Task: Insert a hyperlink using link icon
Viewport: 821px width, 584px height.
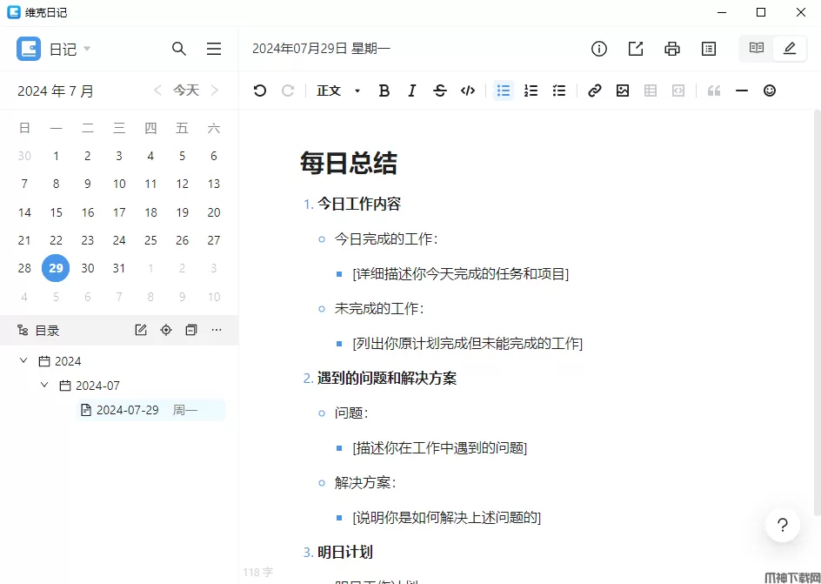Action: 595,91
